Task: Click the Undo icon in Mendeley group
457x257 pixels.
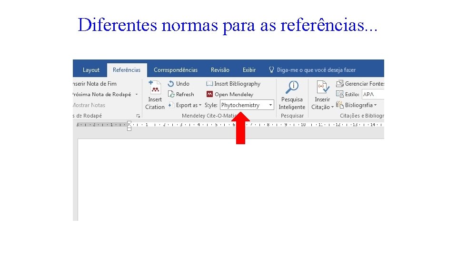Action: (171, 84)
